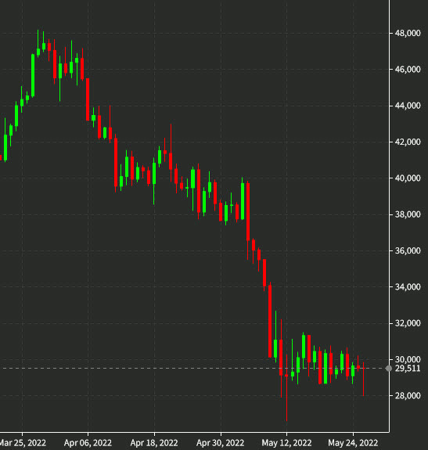This screenshot has width=428, height=450.
Task: Click the Apr 30, 2022 date label
Action: [x=221, y=443]
